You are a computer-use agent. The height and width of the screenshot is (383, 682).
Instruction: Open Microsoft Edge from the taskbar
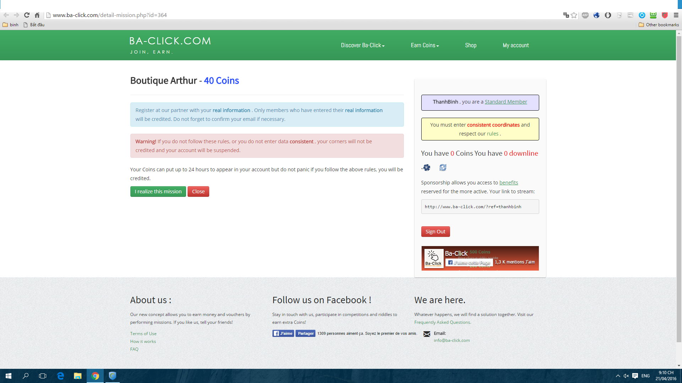[x=60, y=376]
